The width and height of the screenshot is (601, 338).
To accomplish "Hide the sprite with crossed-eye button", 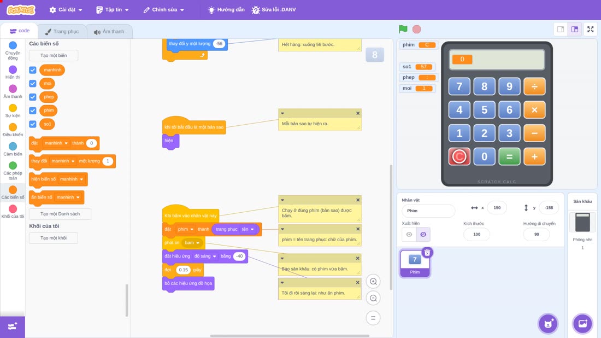I will pos(423,235).
